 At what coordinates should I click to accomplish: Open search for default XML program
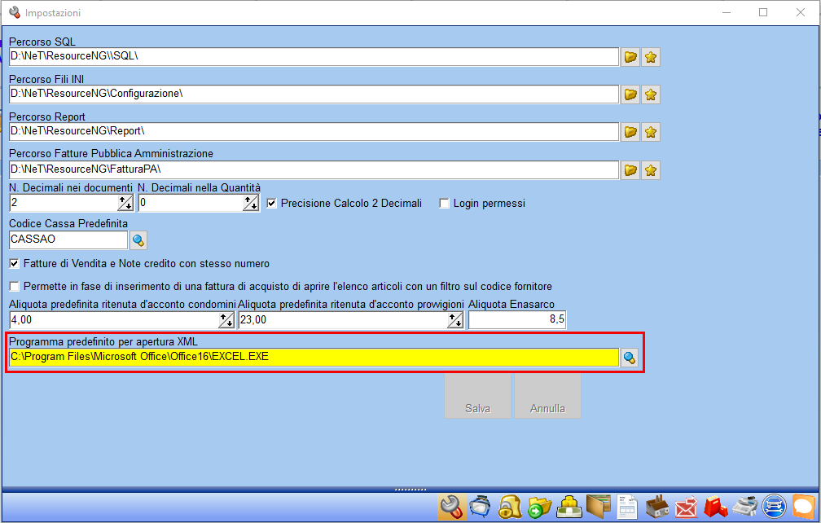(630, 358)
